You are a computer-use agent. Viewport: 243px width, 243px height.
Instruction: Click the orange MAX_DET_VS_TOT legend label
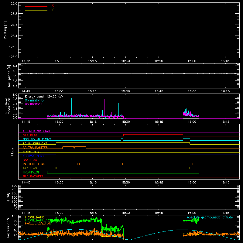coord(37,223)
